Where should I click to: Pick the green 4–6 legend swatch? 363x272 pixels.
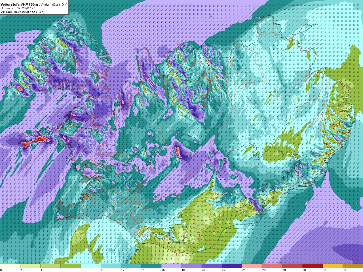50,266
